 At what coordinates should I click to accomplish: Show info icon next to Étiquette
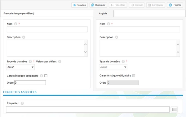(22, 103)
